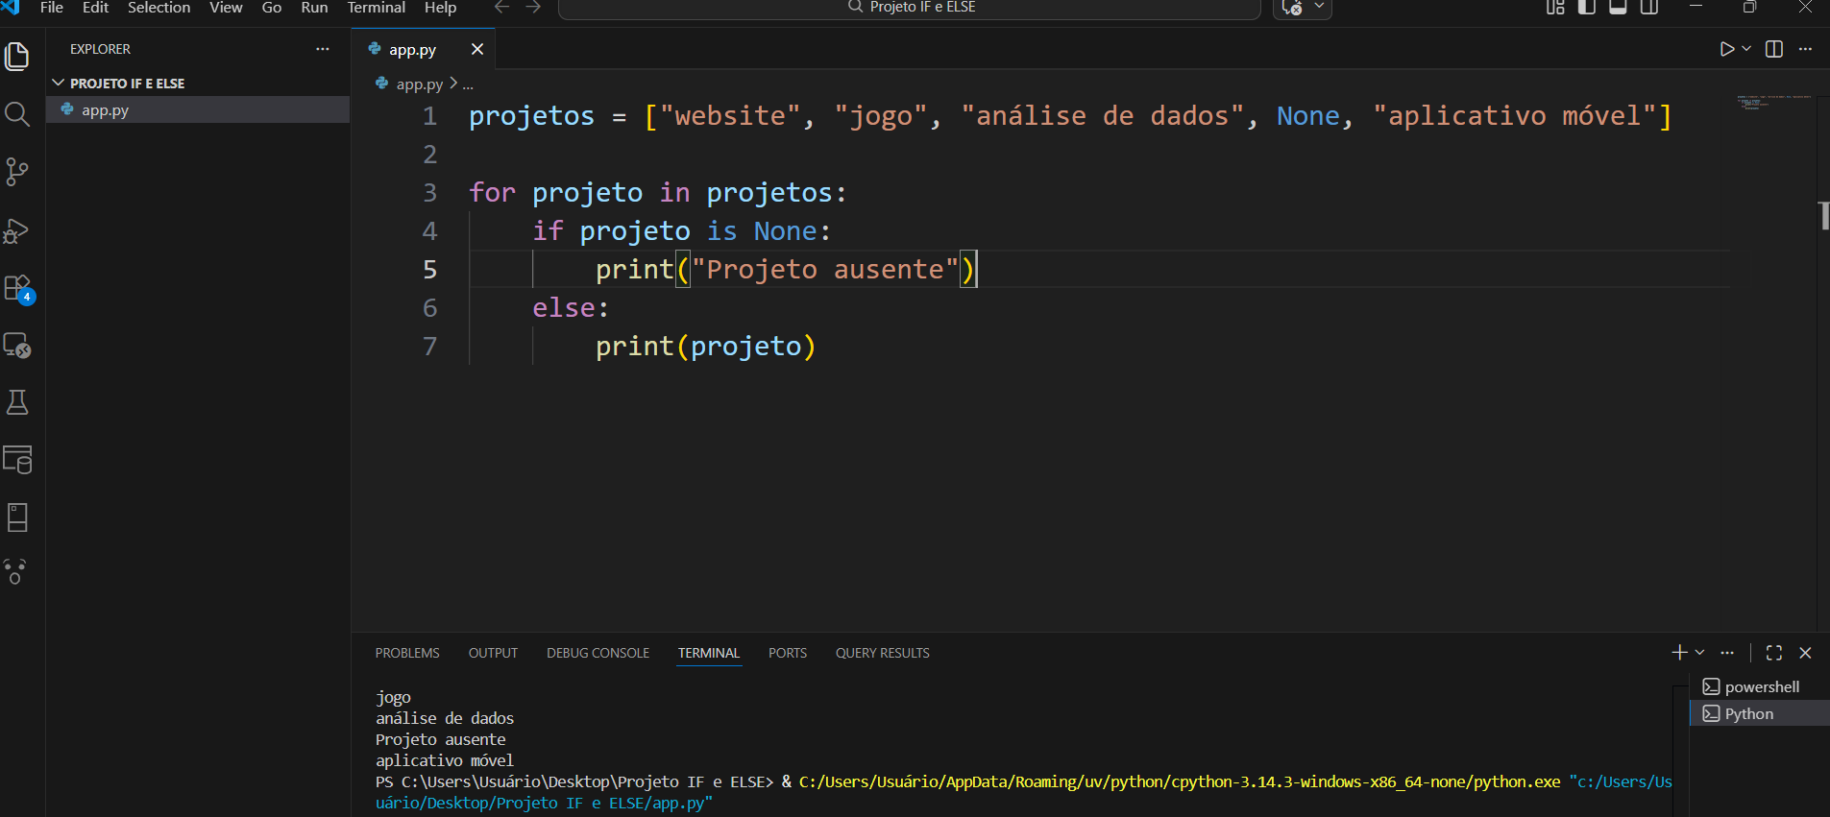Open the Source Control view
This screenshot has height=817, width=1830.
click(x=17, y=172)
